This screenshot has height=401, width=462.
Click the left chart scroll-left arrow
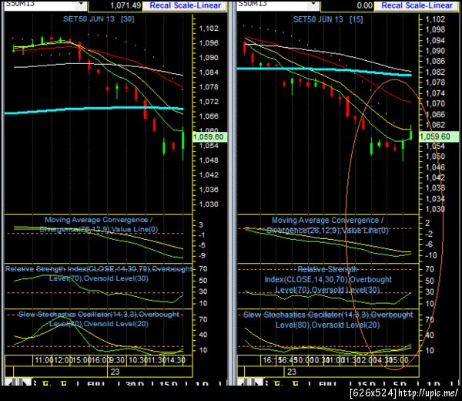(8, 383)
